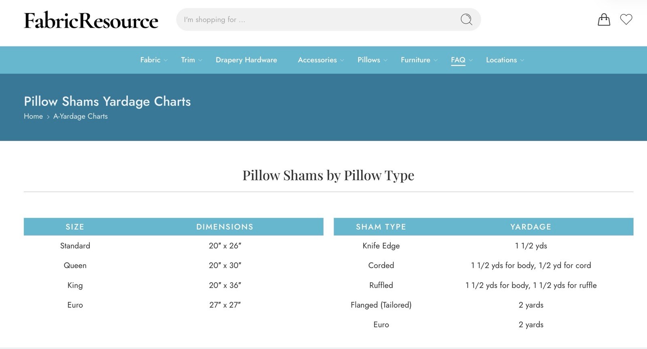Select the Pillows navigation item
The image size is (647, 349).
368,60
